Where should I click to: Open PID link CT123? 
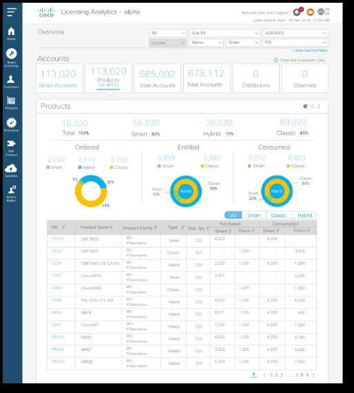57,239
